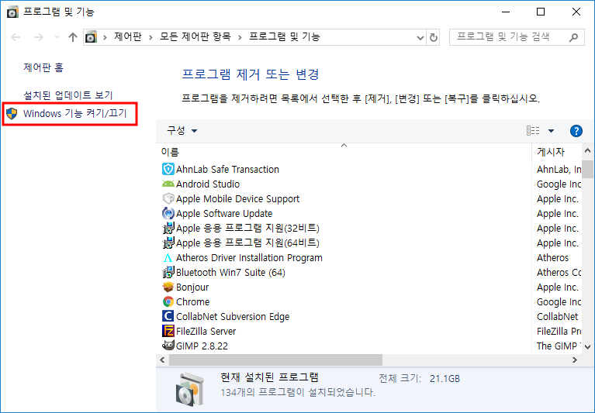Click the icon for Apple 응용 프로그램 지원(64비트)

tap(168, 243)
